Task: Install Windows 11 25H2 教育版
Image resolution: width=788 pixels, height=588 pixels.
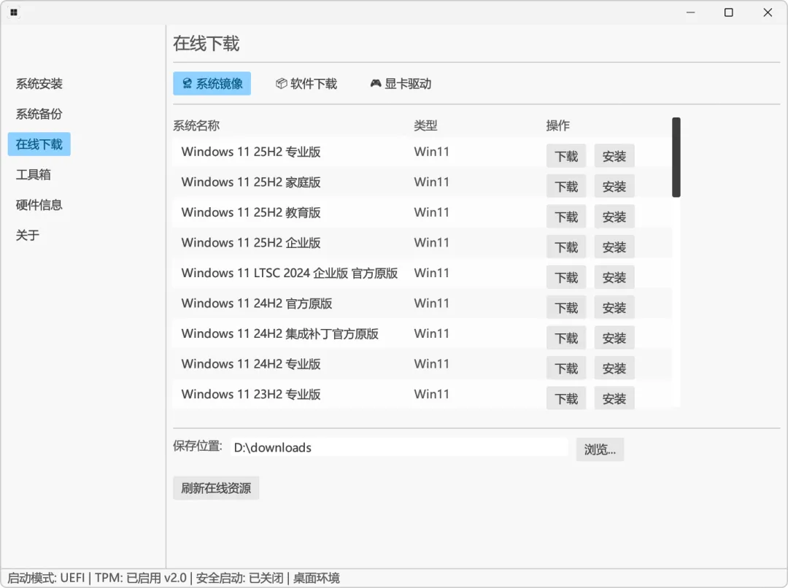Action: (x=614, y=217)
